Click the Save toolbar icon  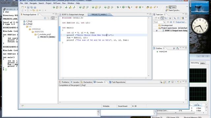pos(28,7)
